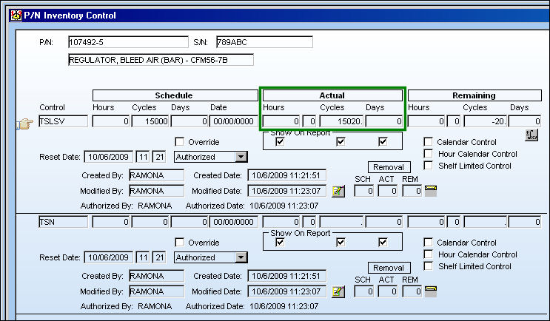Click the Schedule Days field in TSLSV row
This screenshot has height=321, width=550.
pos(190,121)
